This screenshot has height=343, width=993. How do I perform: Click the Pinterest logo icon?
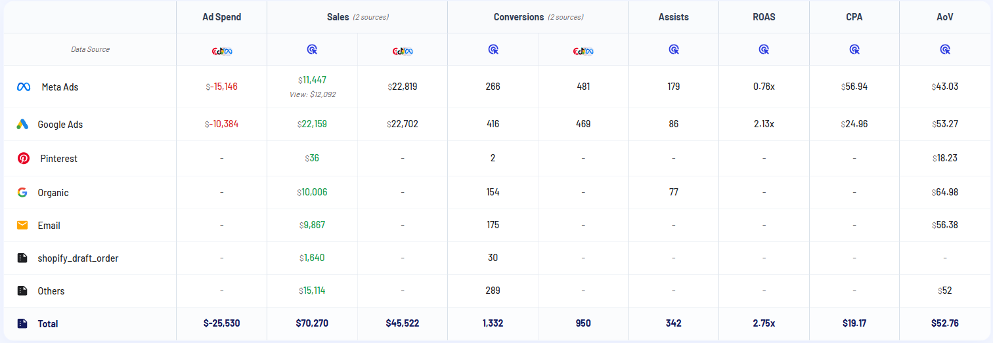click(24, 158)
